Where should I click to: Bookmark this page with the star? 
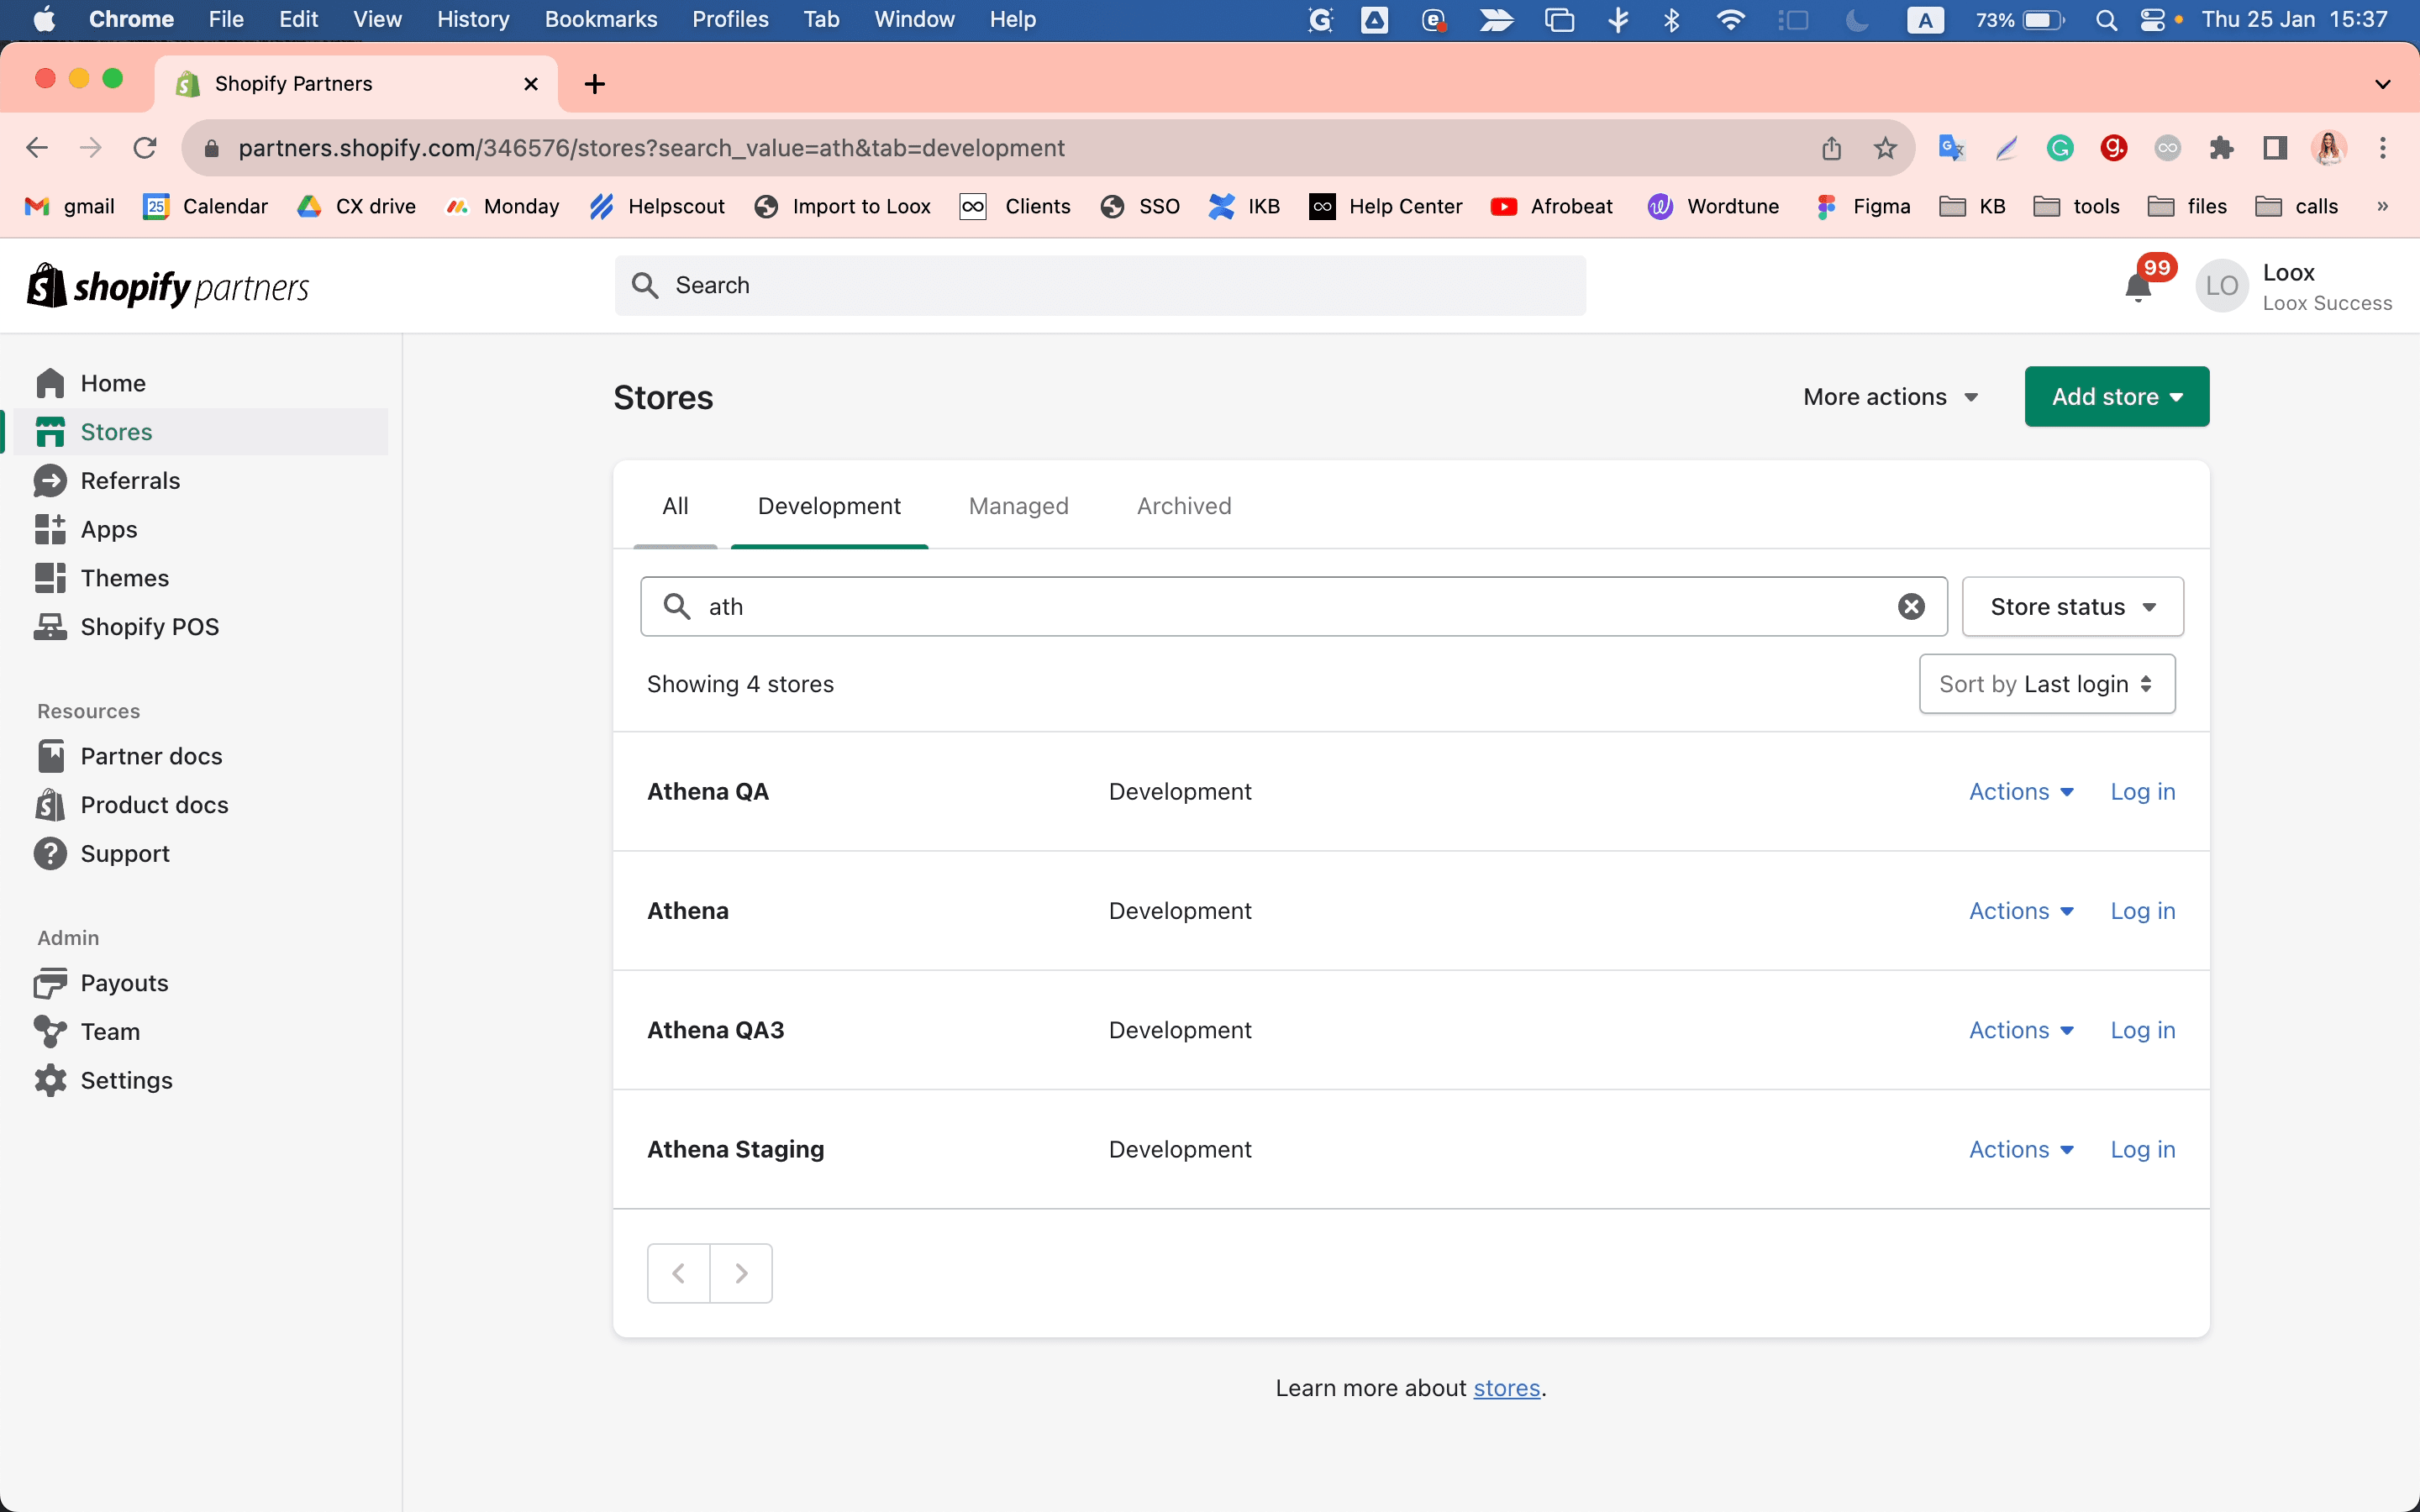[1885, 148]
